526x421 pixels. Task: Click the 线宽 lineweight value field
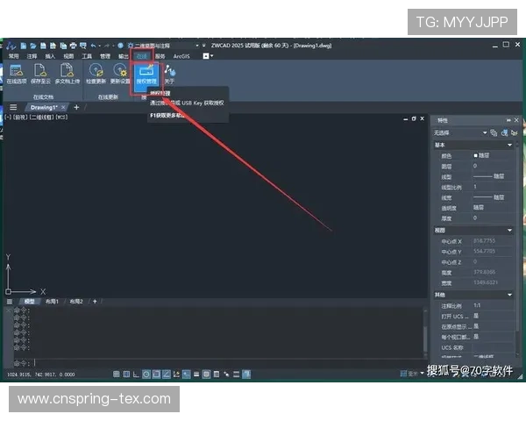point(492,197)
